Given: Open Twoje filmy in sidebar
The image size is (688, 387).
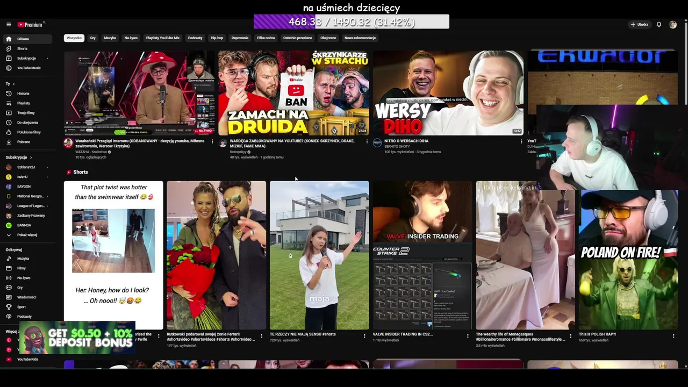Looking at the screenshot, I should pos(28,113).
